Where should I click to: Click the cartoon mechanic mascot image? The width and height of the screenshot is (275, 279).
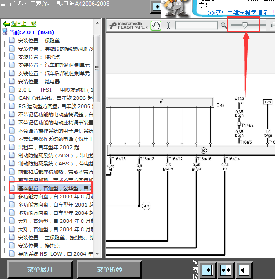click(176, 8)
